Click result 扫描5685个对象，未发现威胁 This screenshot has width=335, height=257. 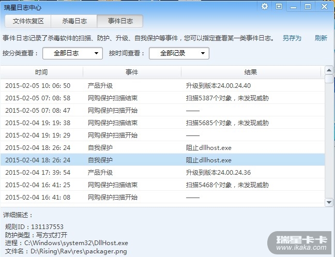[x=227, y=123]
